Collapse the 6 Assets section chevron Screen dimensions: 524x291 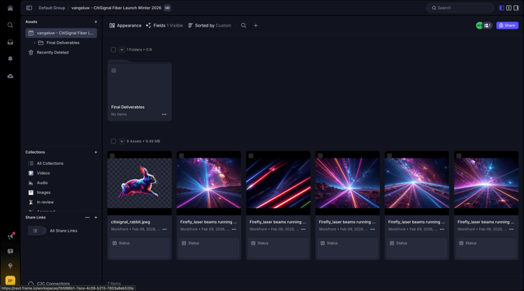click(x=122, y=141)
